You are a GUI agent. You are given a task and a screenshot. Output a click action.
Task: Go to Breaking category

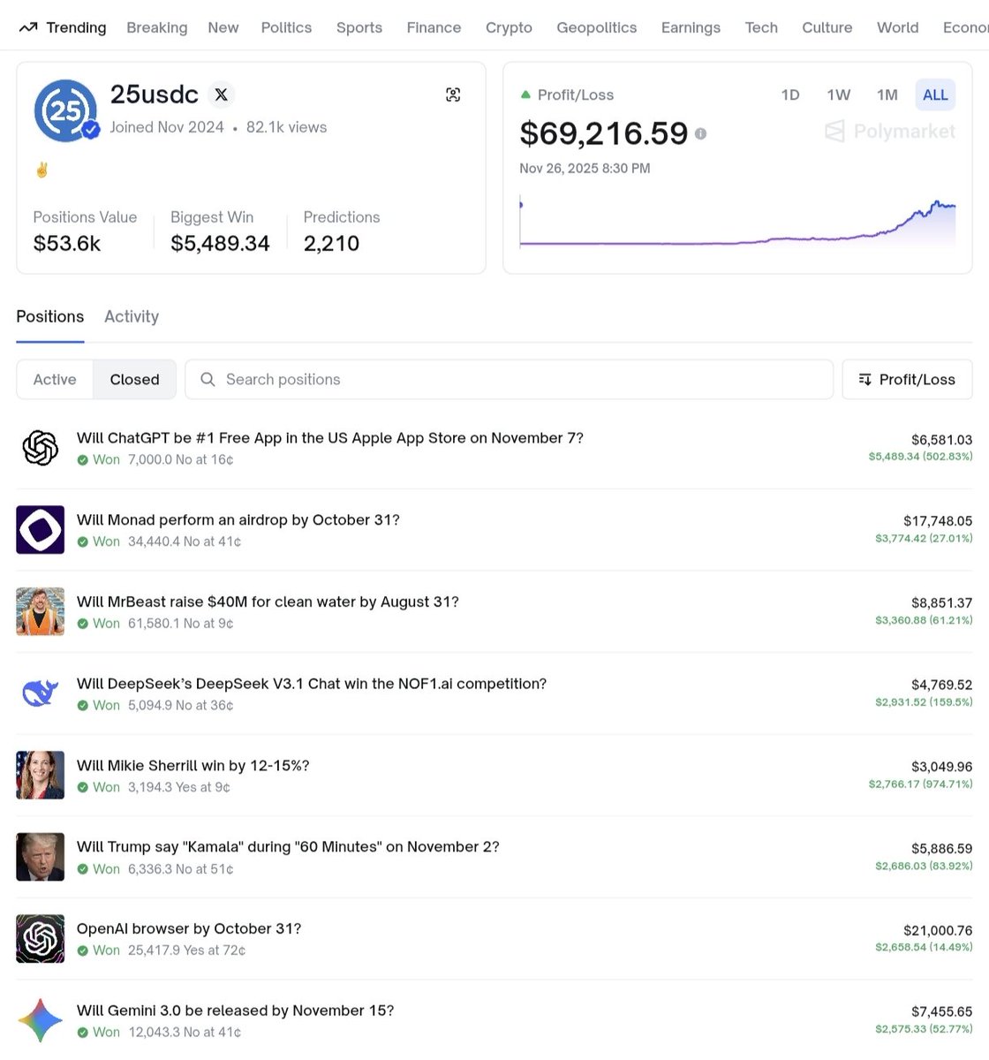157,27
